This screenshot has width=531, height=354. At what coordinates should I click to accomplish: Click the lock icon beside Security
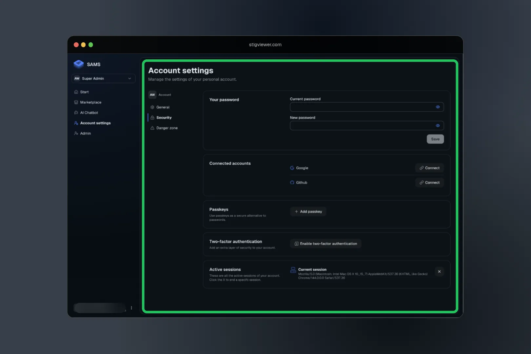click(153, 117)
